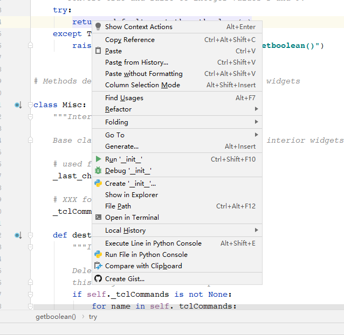Click the 'etboolean()' string text
Image resolution: width=344 pixels, height=335 pixels.
point(291,46)
